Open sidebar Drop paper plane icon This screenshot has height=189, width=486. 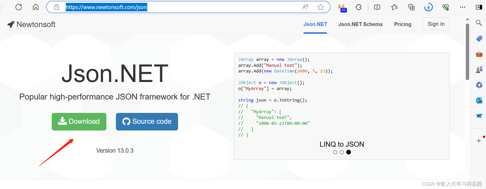(479, 116)
